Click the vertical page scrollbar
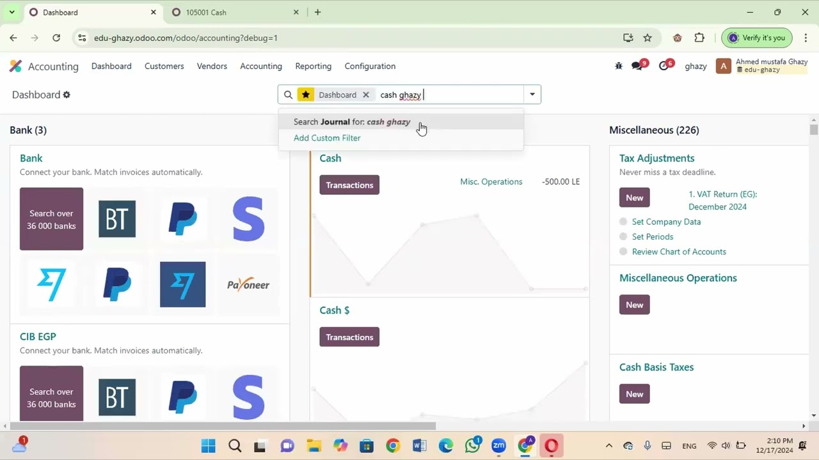The image size is (819, 460). click(814, 130)
